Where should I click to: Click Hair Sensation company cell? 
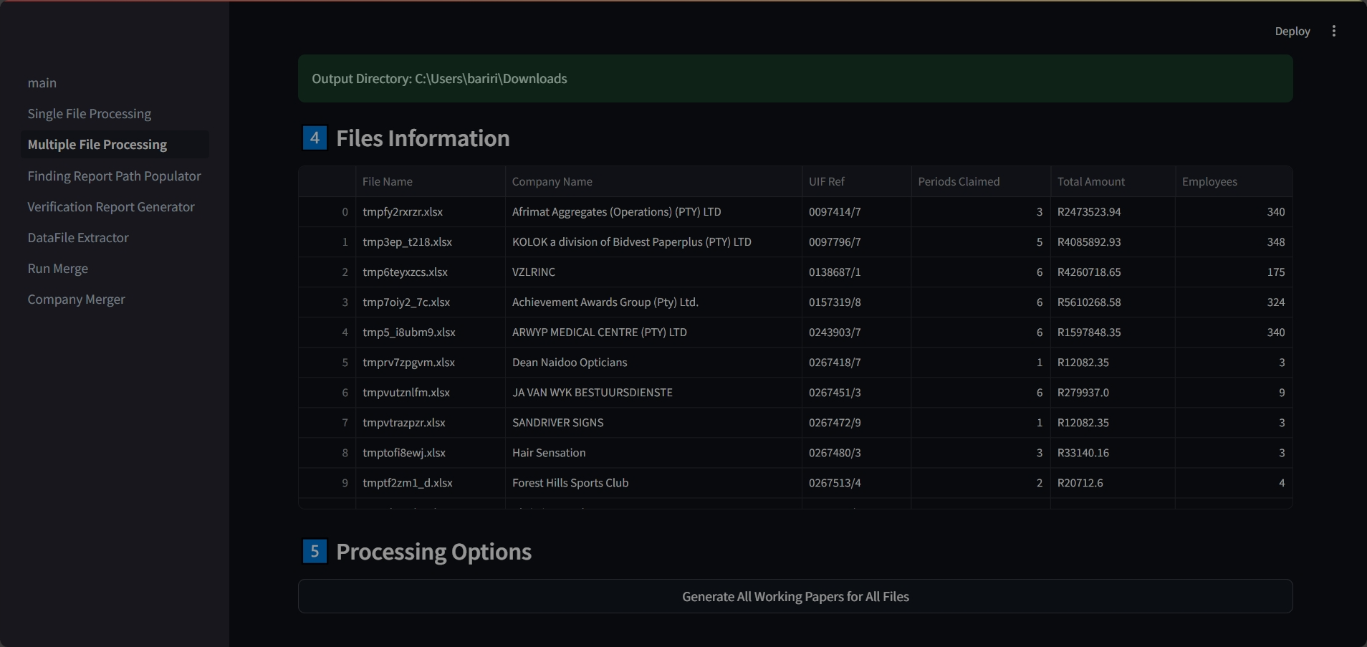(x=653, y=453)
